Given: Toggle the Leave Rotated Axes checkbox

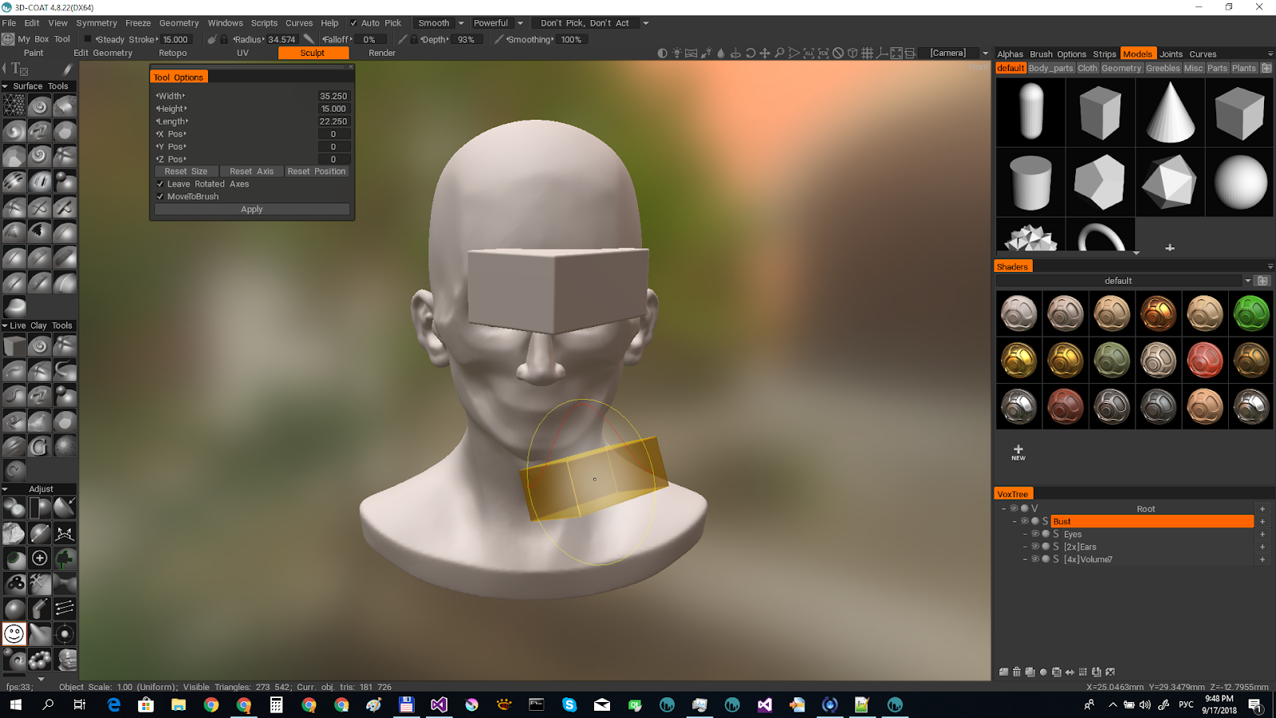Looking at the screenshot, I should click(x=159, y=183).
